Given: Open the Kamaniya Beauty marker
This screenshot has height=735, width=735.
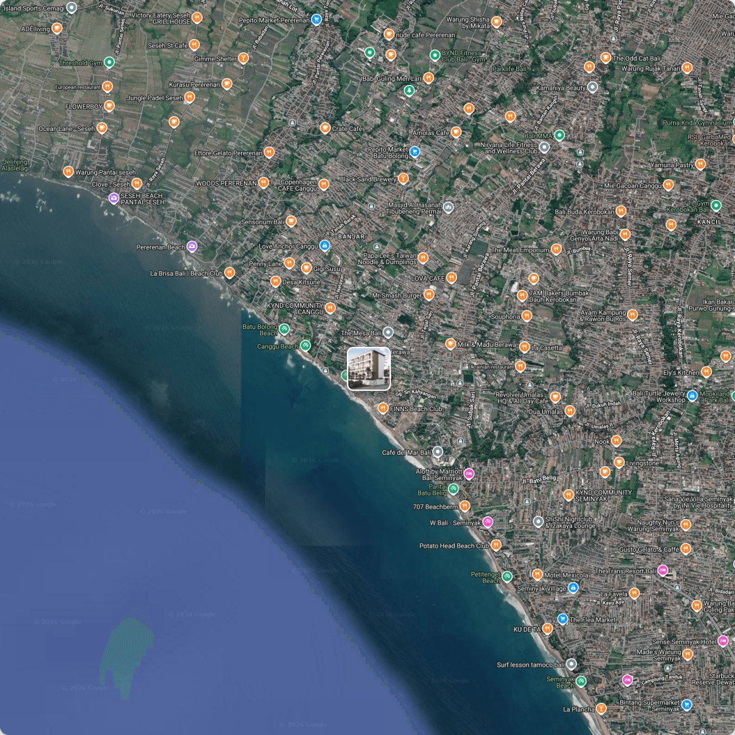Looking at the screenshot, I should click(593, 88).
